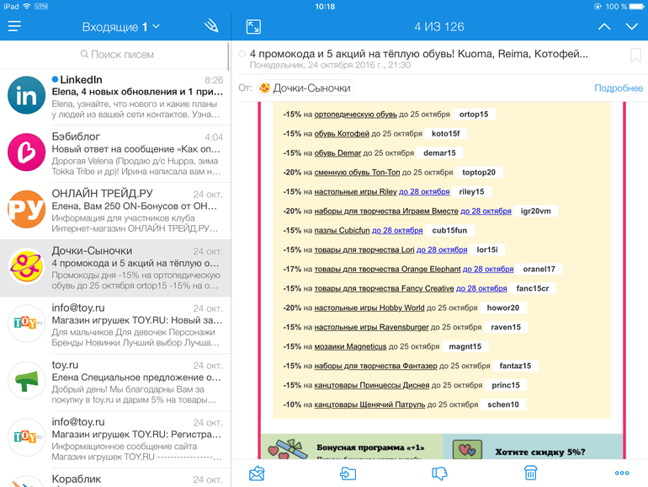This screenshot has height=487, width=648.
Task: Click the reply envelope icon
Action: pyautogui.click(x=257, y=473)
